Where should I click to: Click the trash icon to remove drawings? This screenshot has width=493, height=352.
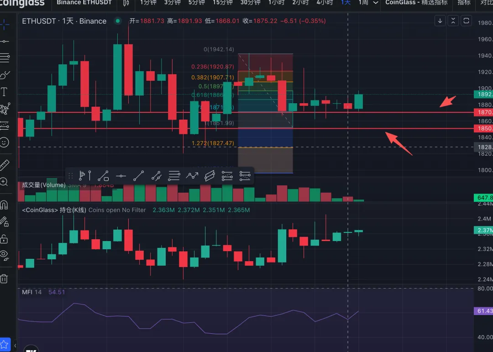click(4, 278)
